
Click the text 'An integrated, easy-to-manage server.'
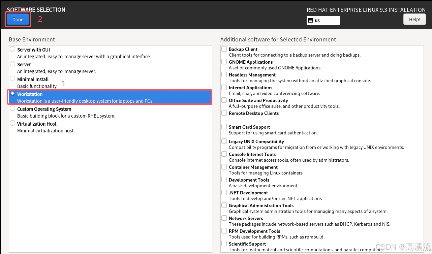tap(57, 71)
